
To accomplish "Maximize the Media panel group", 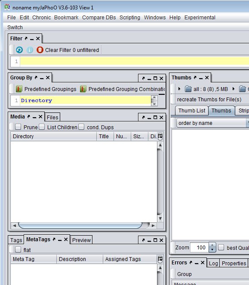I will point(155,118).
